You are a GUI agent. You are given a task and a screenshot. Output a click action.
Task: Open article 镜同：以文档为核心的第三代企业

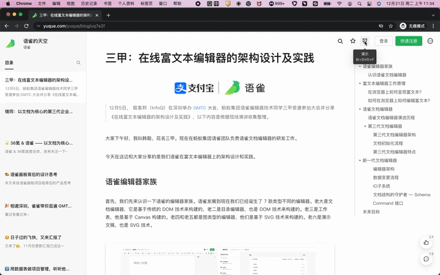point(38,111)
